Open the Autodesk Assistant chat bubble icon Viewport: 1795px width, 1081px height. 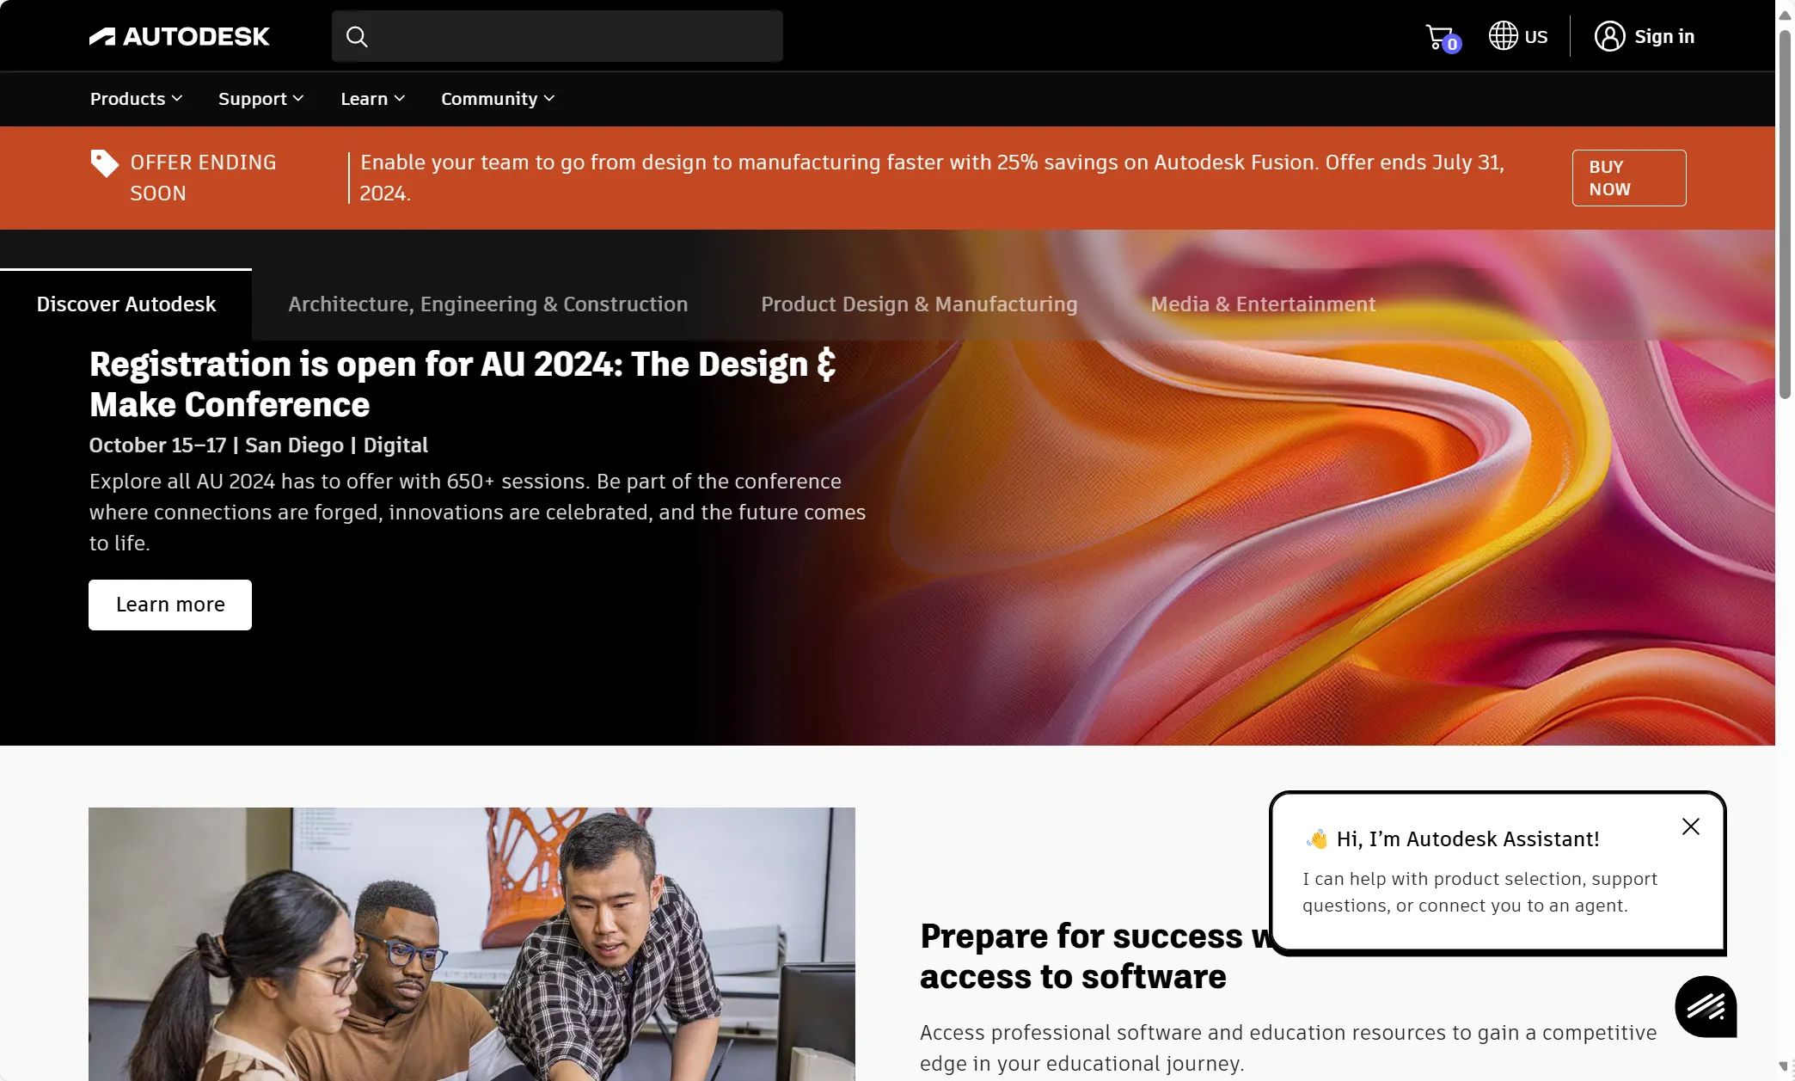[1706, 1006]
